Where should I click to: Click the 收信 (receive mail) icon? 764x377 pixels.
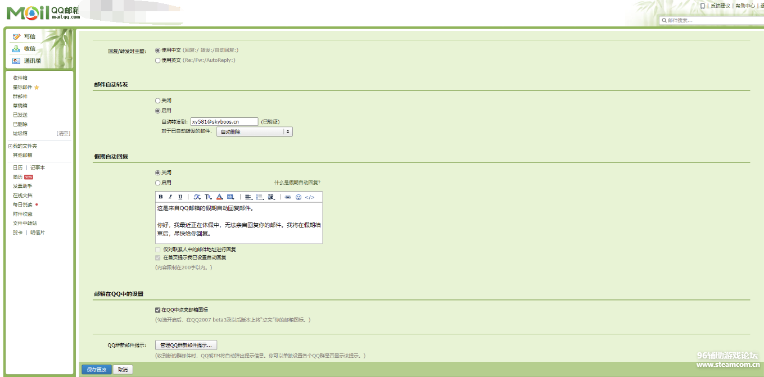click(17, 48)
